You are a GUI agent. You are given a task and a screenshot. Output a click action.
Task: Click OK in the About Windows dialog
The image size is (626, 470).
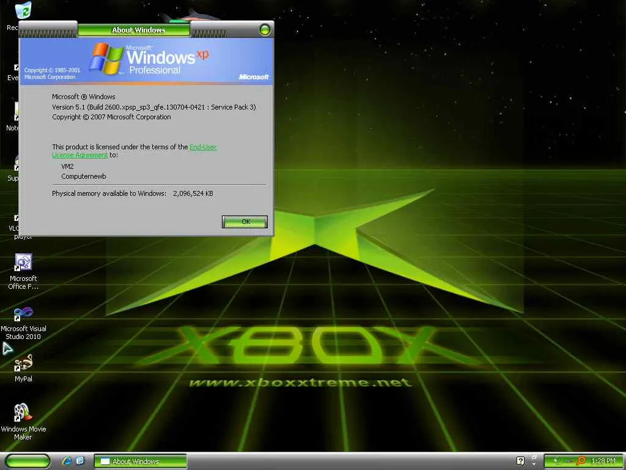tap(245, 222)
